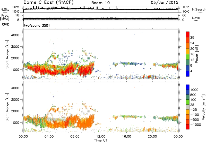Click the '500' velocity colorbar tick label

click(x=193, y=95)
